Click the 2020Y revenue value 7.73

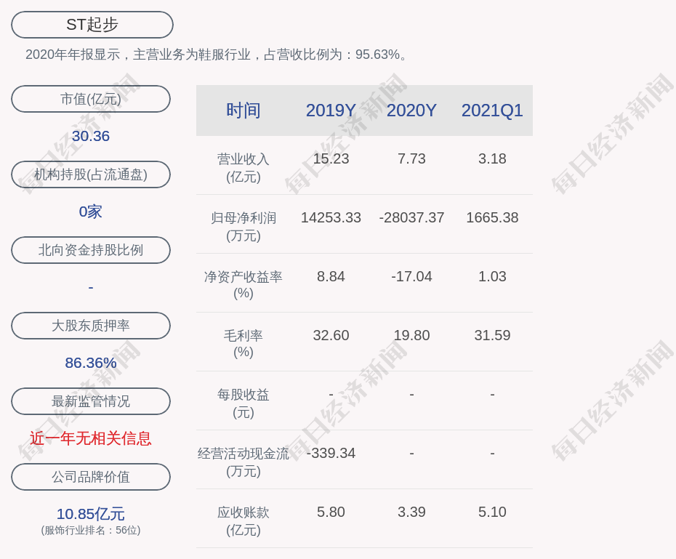click(411, 158)
